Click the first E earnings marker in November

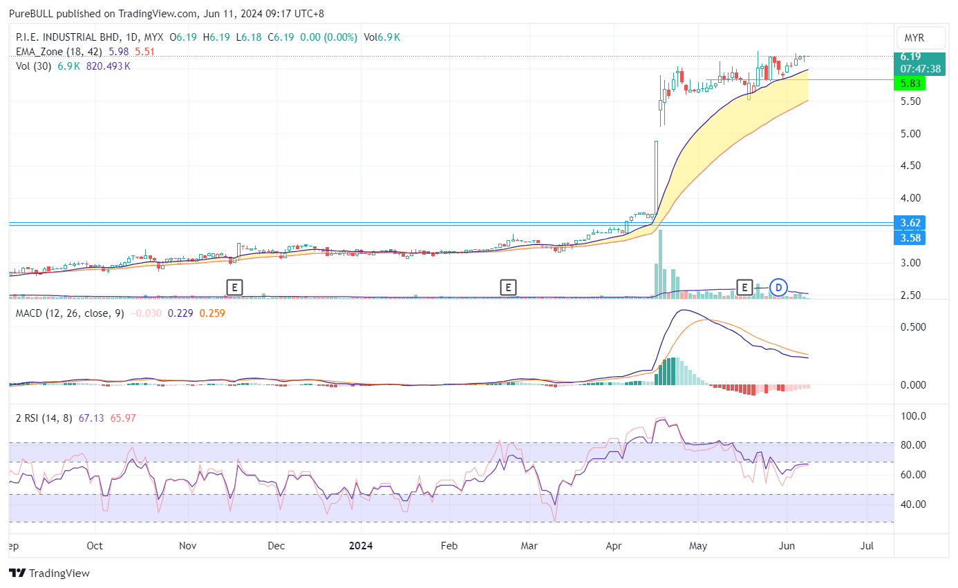[235, 287]
